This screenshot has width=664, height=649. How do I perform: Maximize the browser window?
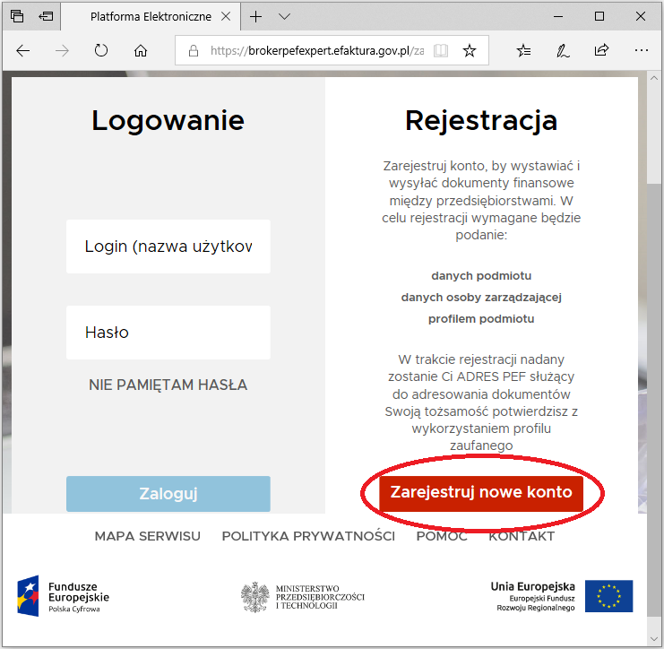(599, 16)
